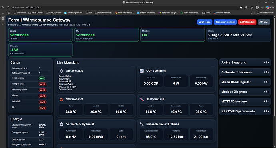
Task: Click the Verdichter / Hydraulik gear icon
Action: 62,124
